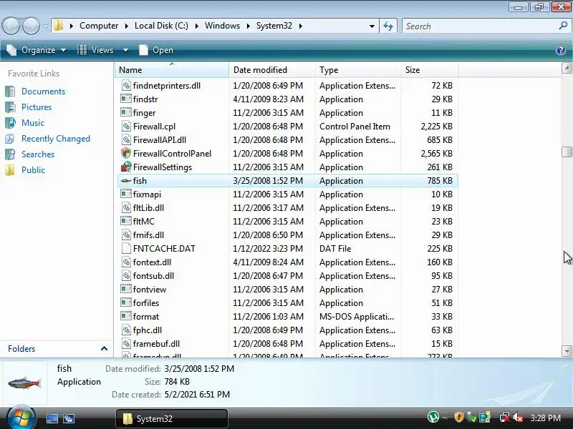Sort by Name column header
Image resolution: width=573 pixels, height=429 pixels.
(172, 70)
